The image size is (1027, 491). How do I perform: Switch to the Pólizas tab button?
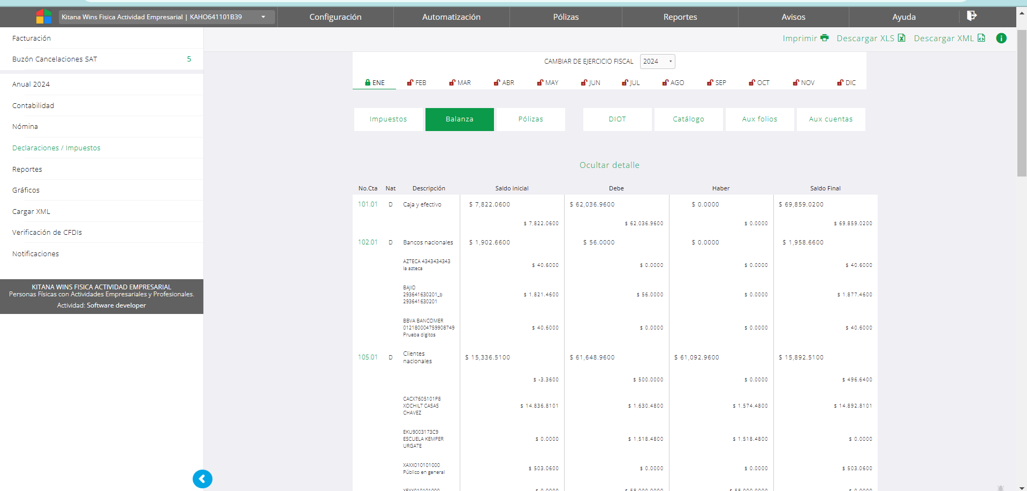coord(530,119)
